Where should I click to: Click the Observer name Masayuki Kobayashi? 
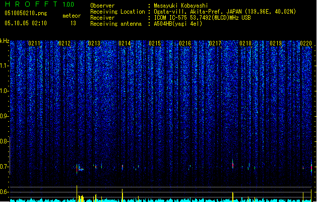pyautogui.click(x=181, y=6)
